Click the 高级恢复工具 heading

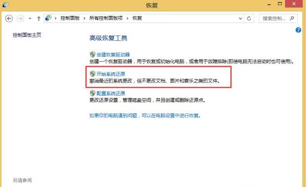(x=108, y=38)
